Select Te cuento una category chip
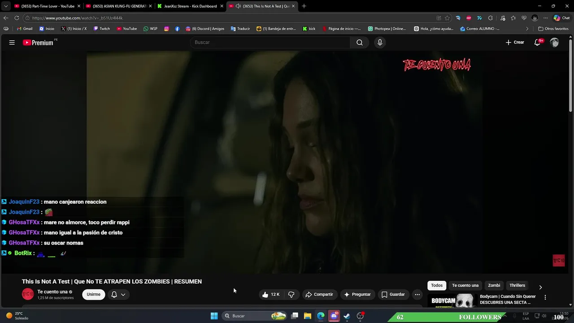The width and height of the screenshot is (574, 323). (465, 285)
